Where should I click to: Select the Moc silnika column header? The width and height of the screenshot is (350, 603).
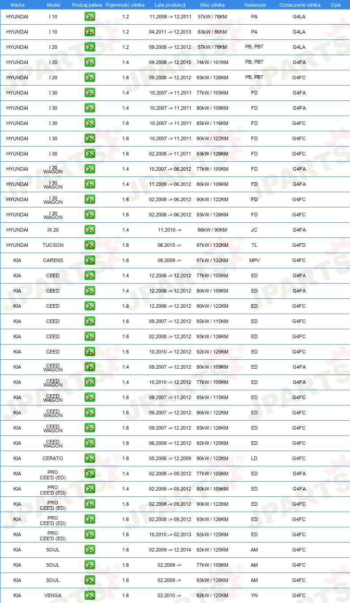point(213,5)
